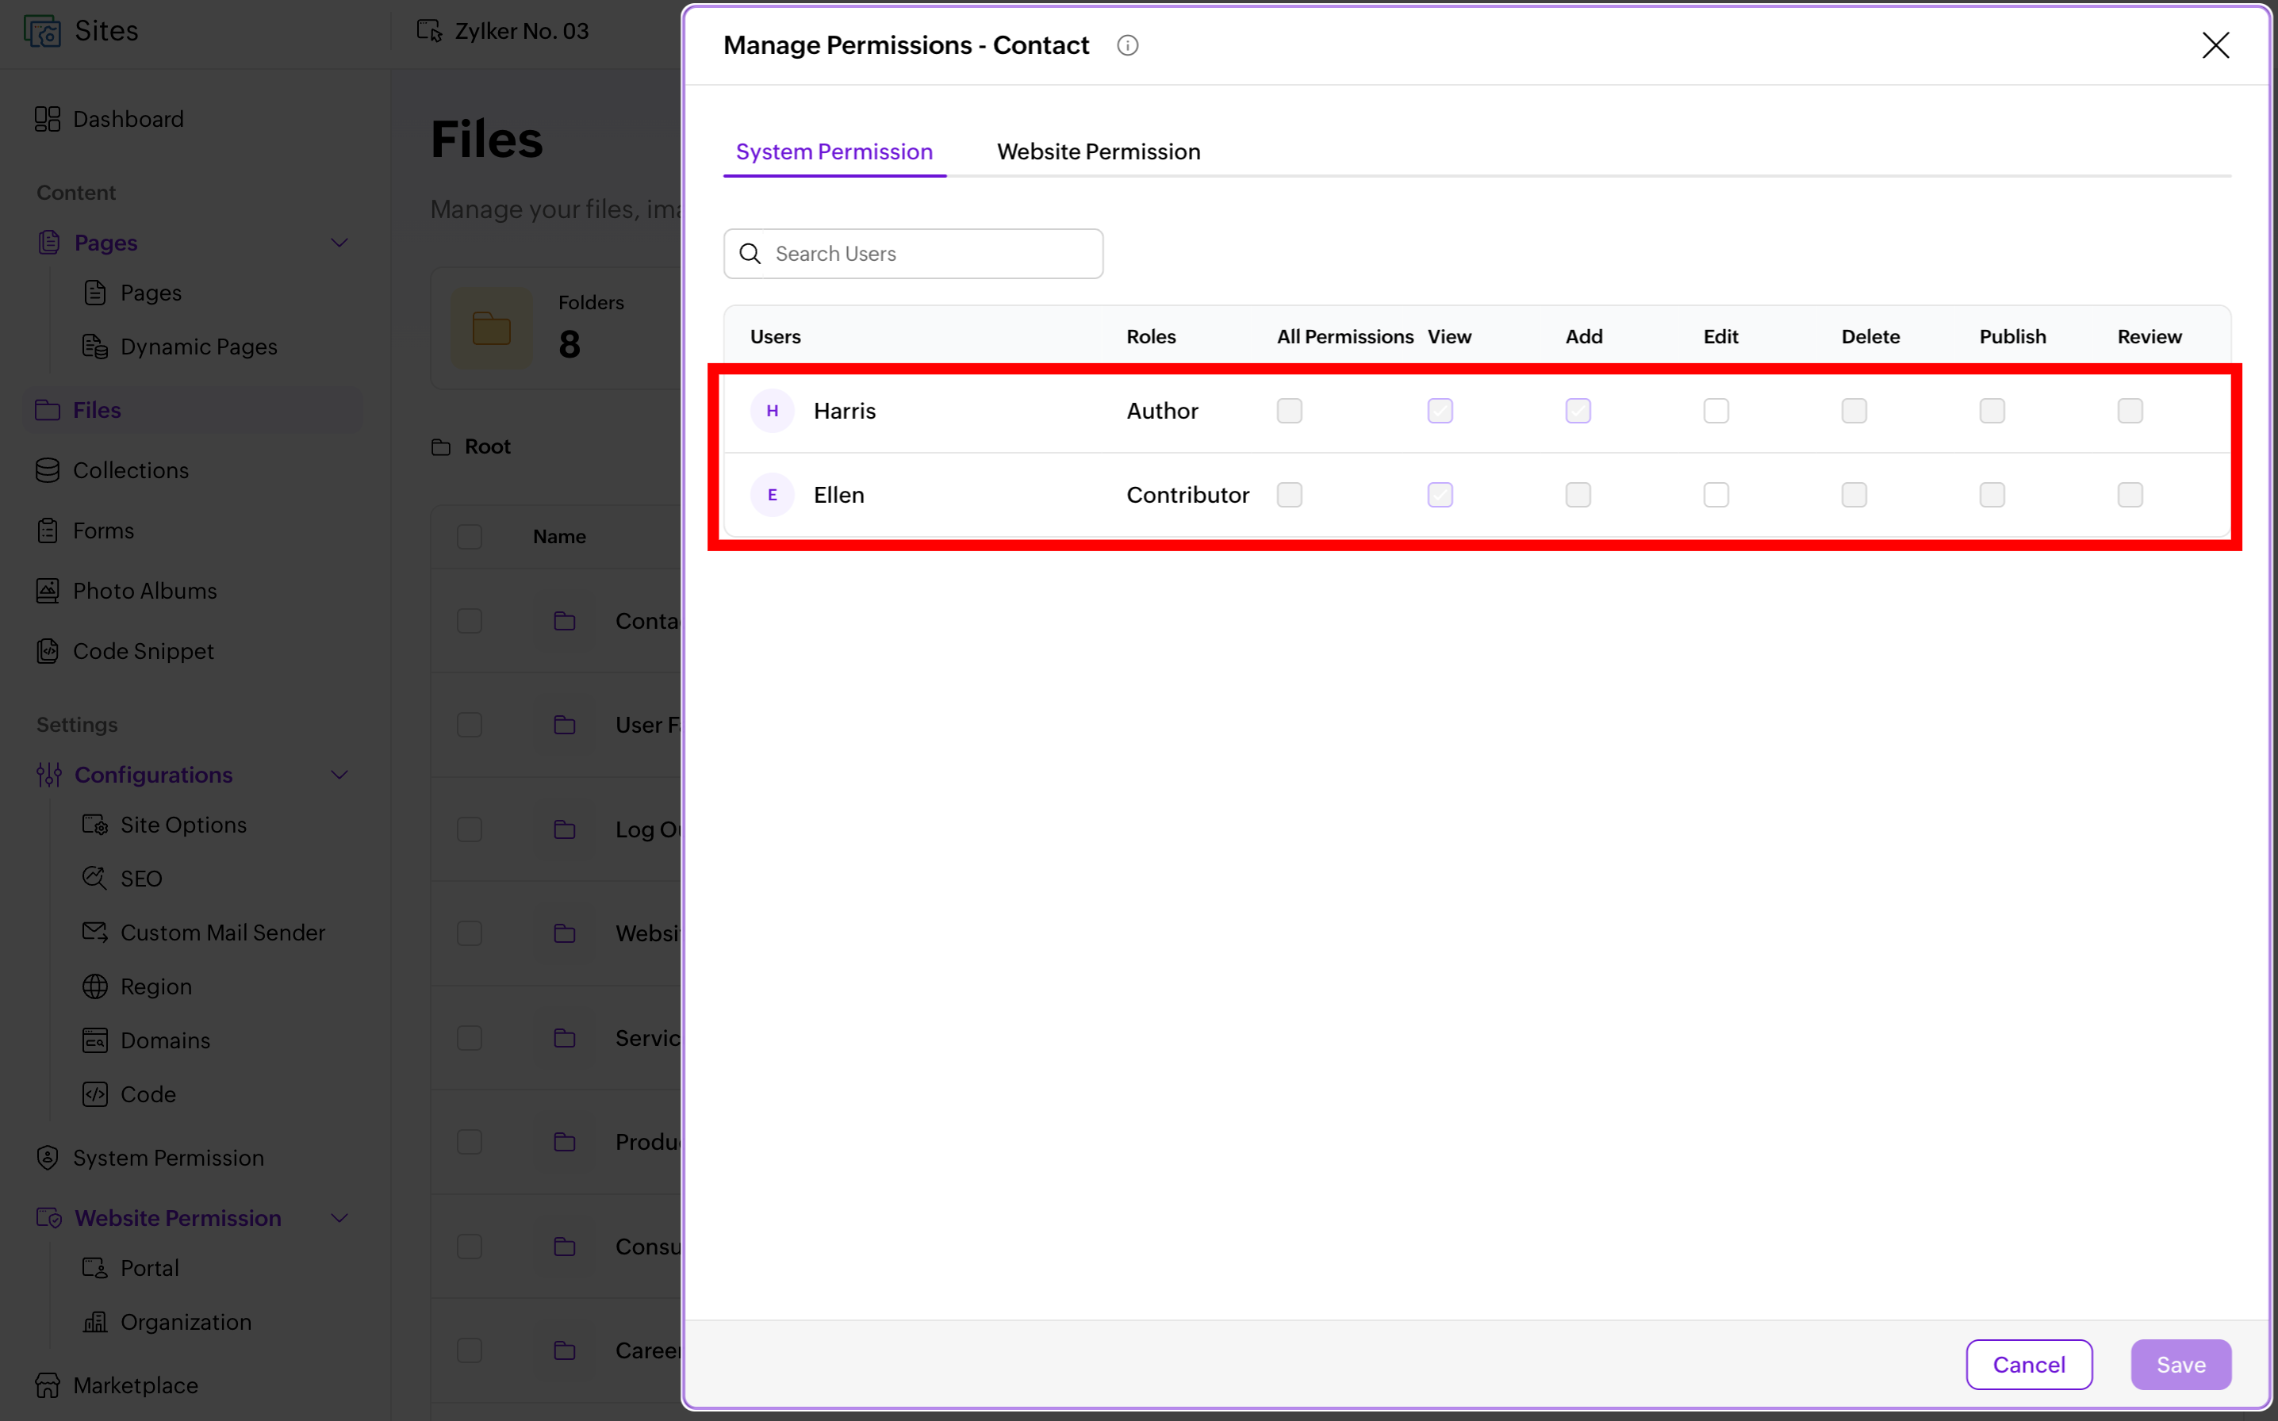Image resolution: width=2278 pixels, height=1421 pixels.
Task: Click the Save button
Action: coord(2180,1364)
